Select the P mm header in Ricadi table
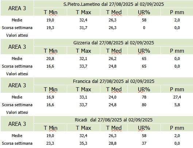This screenshot has height=148, width=193. [177, 128]
